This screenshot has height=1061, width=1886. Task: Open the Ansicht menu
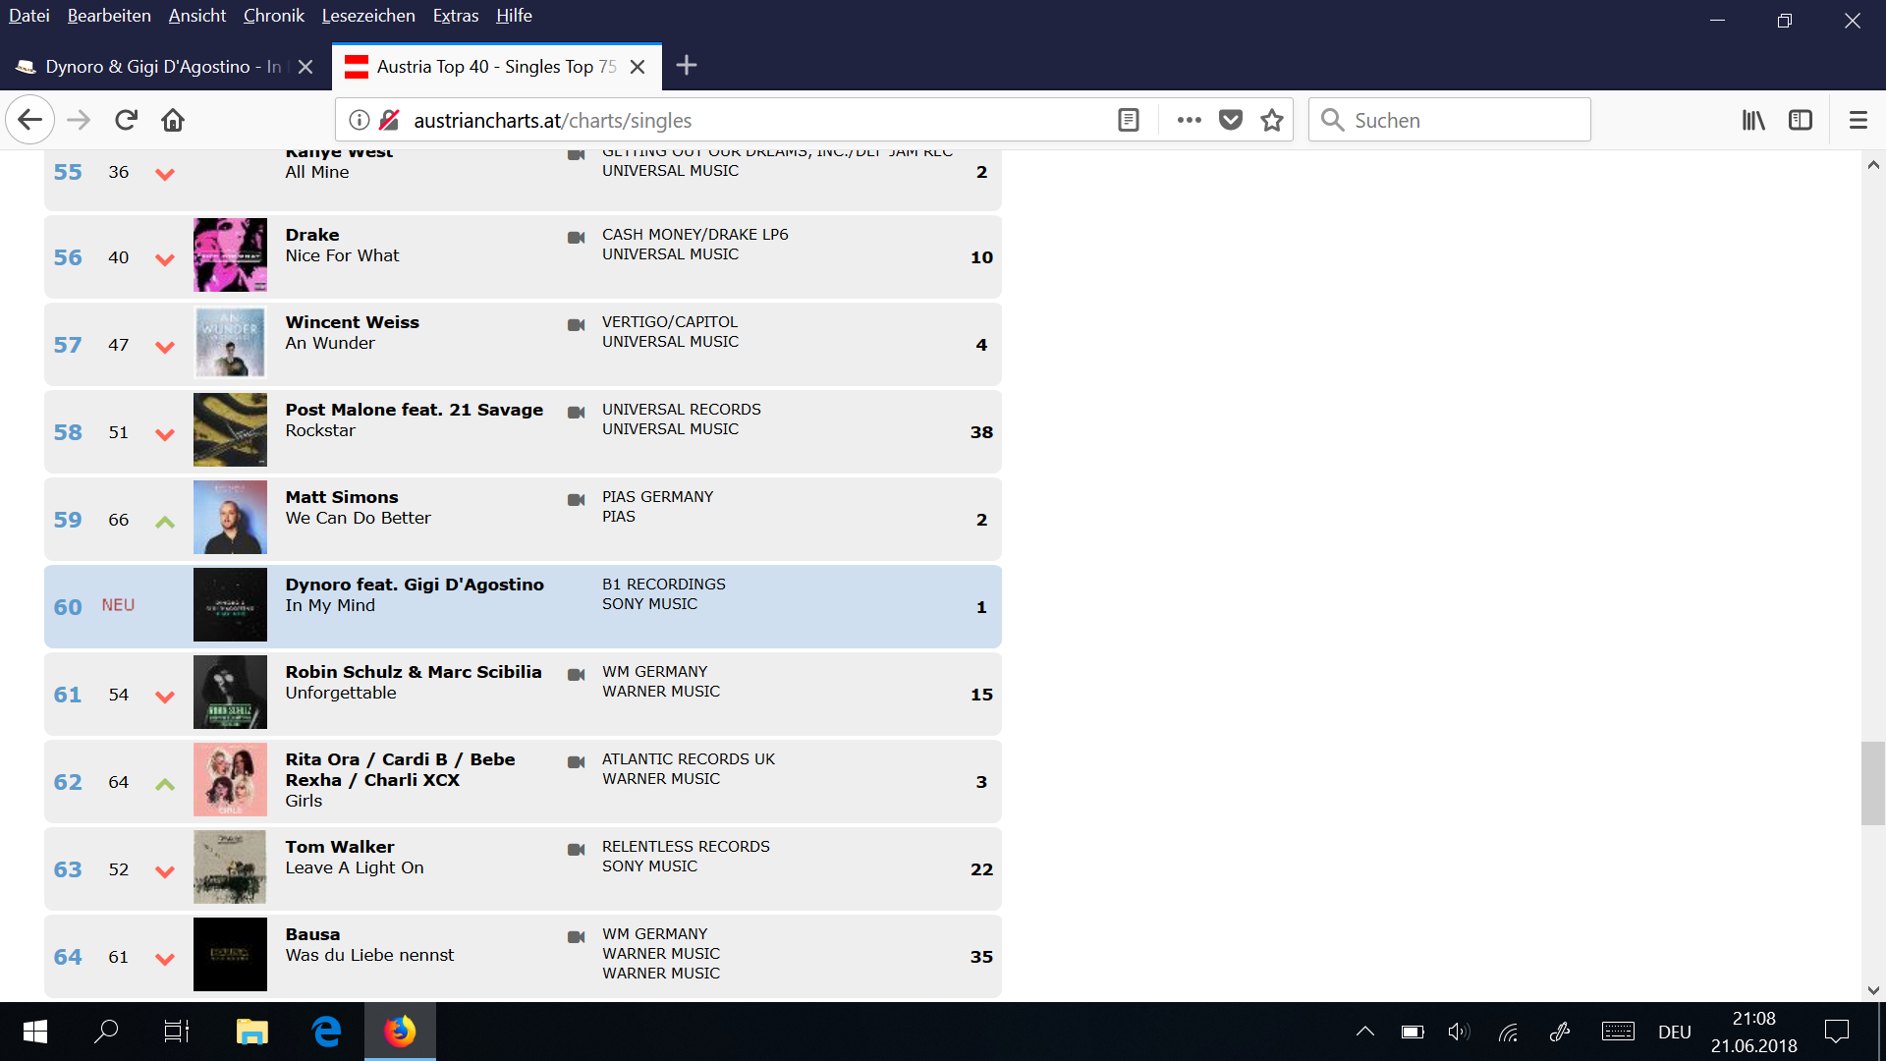(x=197, y=16)
